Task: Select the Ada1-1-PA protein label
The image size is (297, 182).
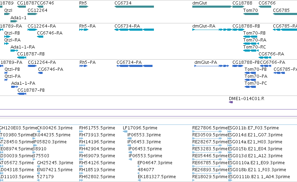Action: 23,83
